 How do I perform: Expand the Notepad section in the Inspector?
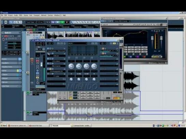pyautogui.click(x=12, y=79)
